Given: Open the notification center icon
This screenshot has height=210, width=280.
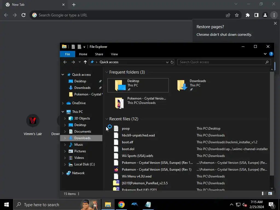Looking at the screenshot, I should [x=272, y=205].
